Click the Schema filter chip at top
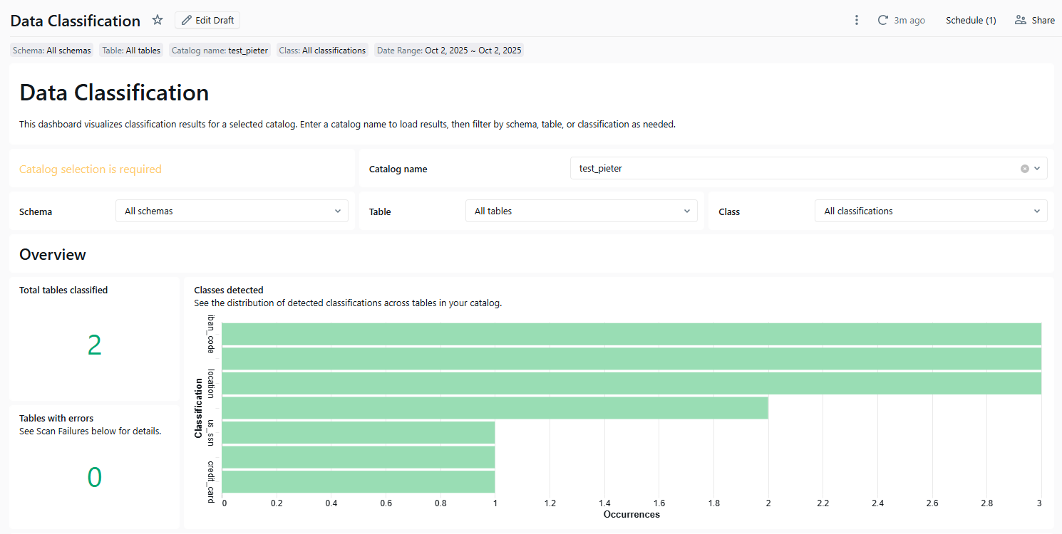Image resolution: width=1062 pixels, height=534 pixels. click(x=52, y=51)
